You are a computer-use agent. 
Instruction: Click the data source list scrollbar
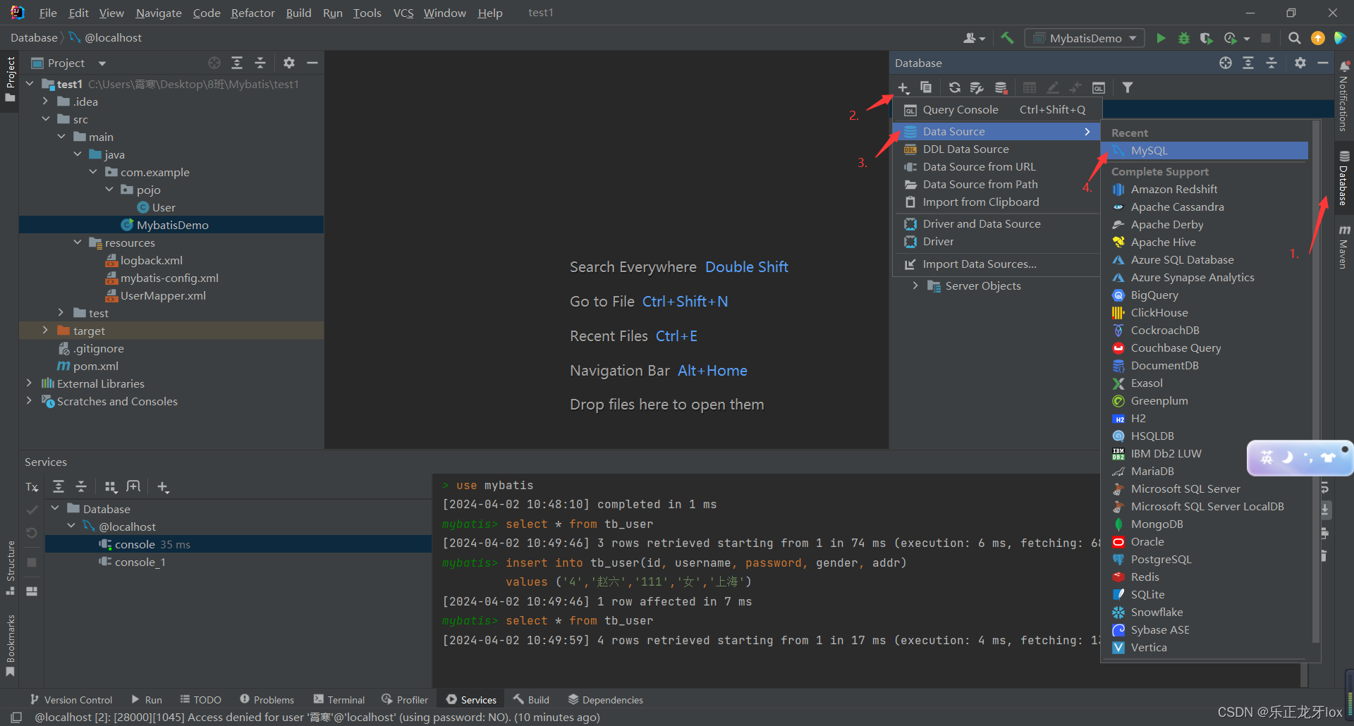(1316, 381)
